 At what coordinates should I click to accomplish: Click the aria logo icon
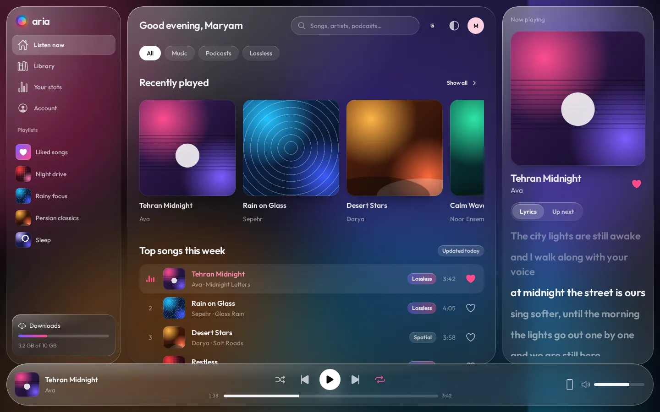(x=22, y=21)
